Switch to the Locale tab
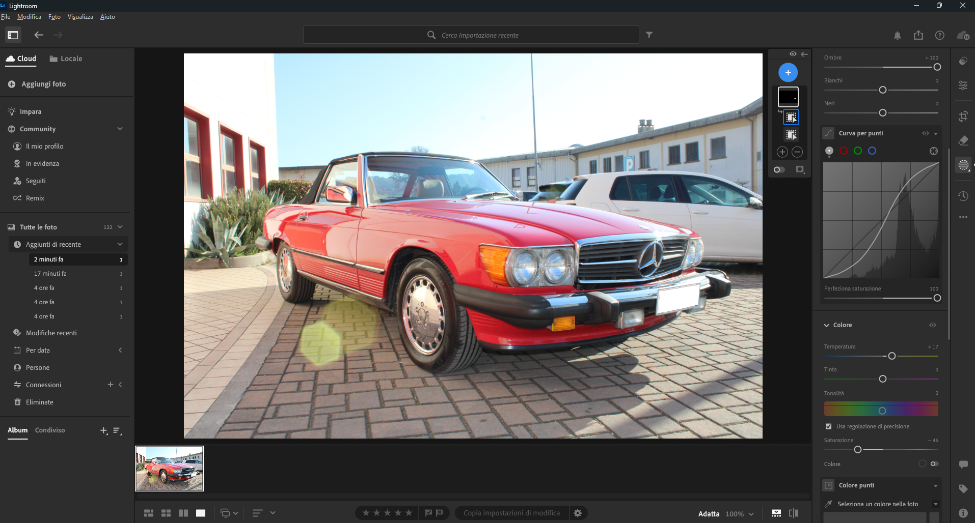 pyautogui.click(x=66, y=59)
